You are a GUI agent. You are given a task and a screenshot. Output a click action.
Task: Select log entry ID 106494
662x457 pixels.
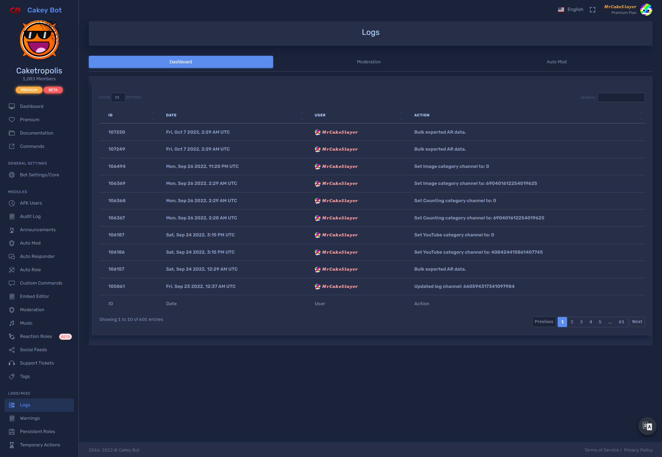tap(117, 166)
